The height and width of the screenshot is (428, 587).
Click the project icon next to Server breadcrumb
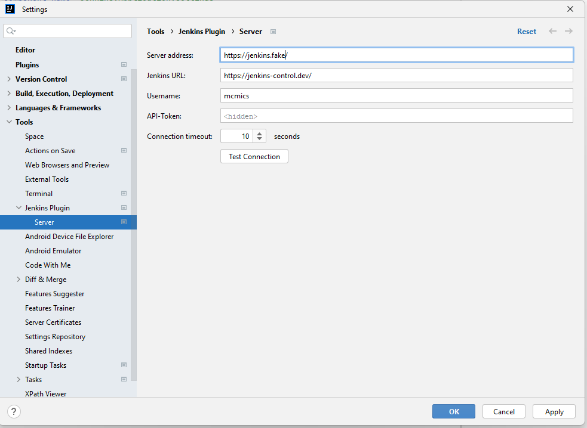(273, 32)
